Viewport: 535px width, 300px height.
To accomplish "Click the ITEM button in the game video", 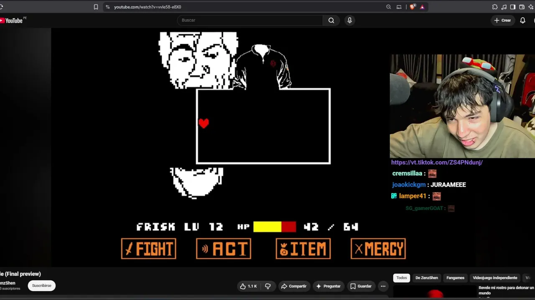I will [x=303, y=249].
